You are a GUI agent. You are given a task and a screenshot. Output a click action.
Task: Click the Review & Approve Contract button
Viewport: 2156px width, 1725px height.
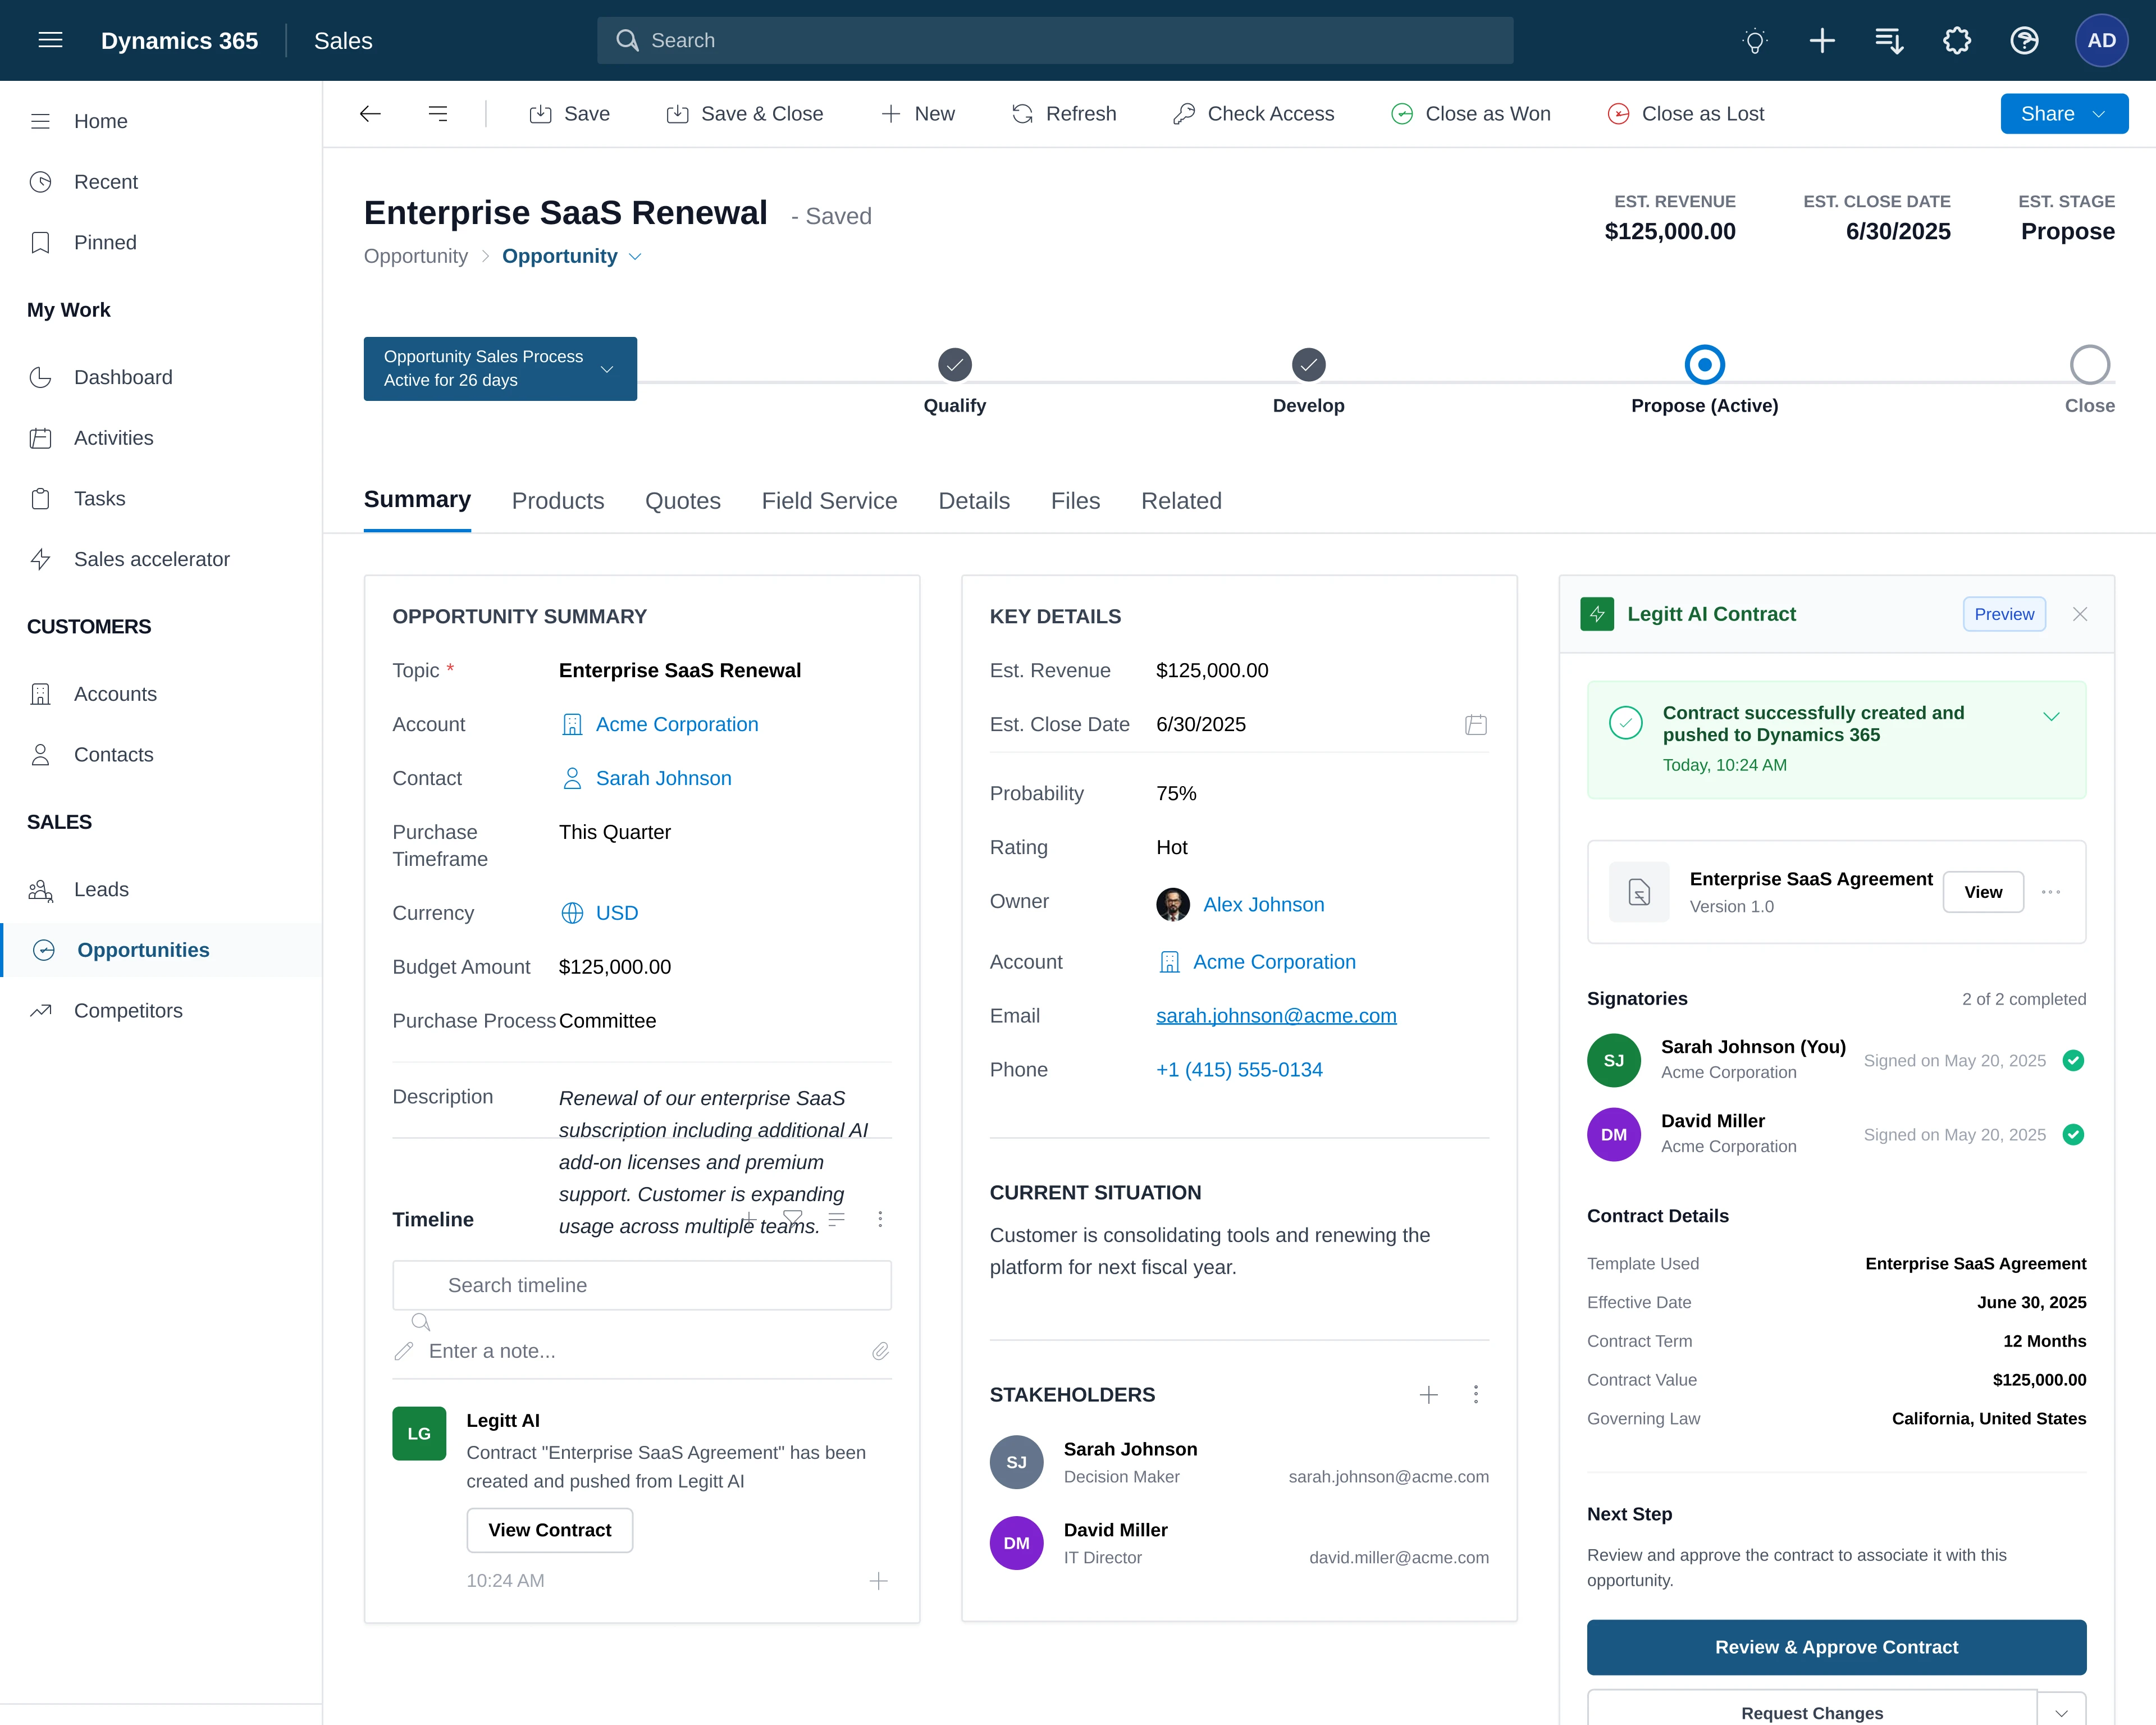[1836, 1647]
